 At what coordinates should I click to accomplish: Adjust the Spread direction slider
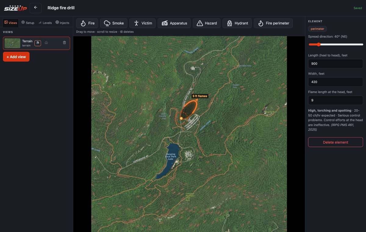(x=335, y=45)
